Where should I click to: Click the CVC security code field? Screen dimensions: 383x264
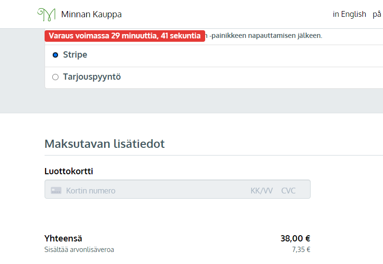[288, 191]
